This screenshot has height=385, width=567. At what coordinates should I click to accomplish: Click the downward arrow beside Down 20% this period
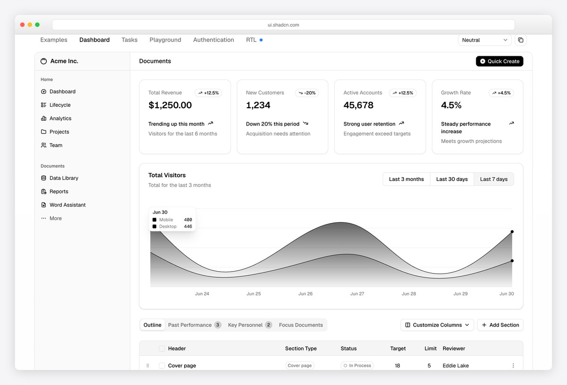[x=305, y=124]
